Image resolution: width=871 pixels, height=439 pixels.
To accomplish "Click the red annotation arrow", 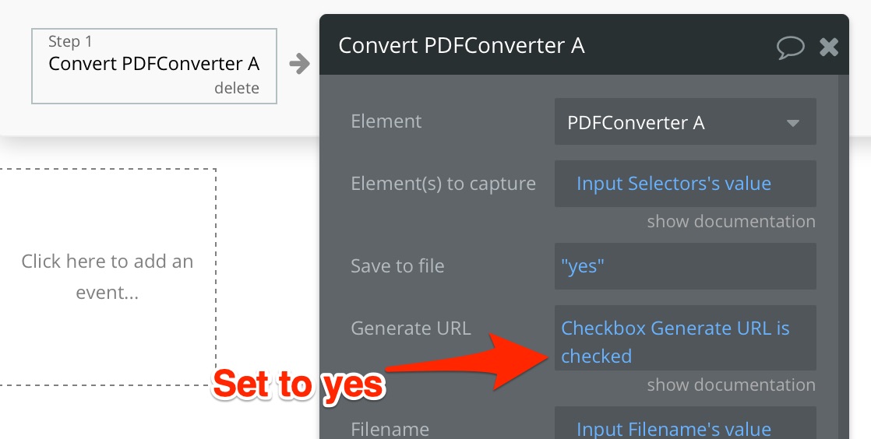I will coord(467,360).
